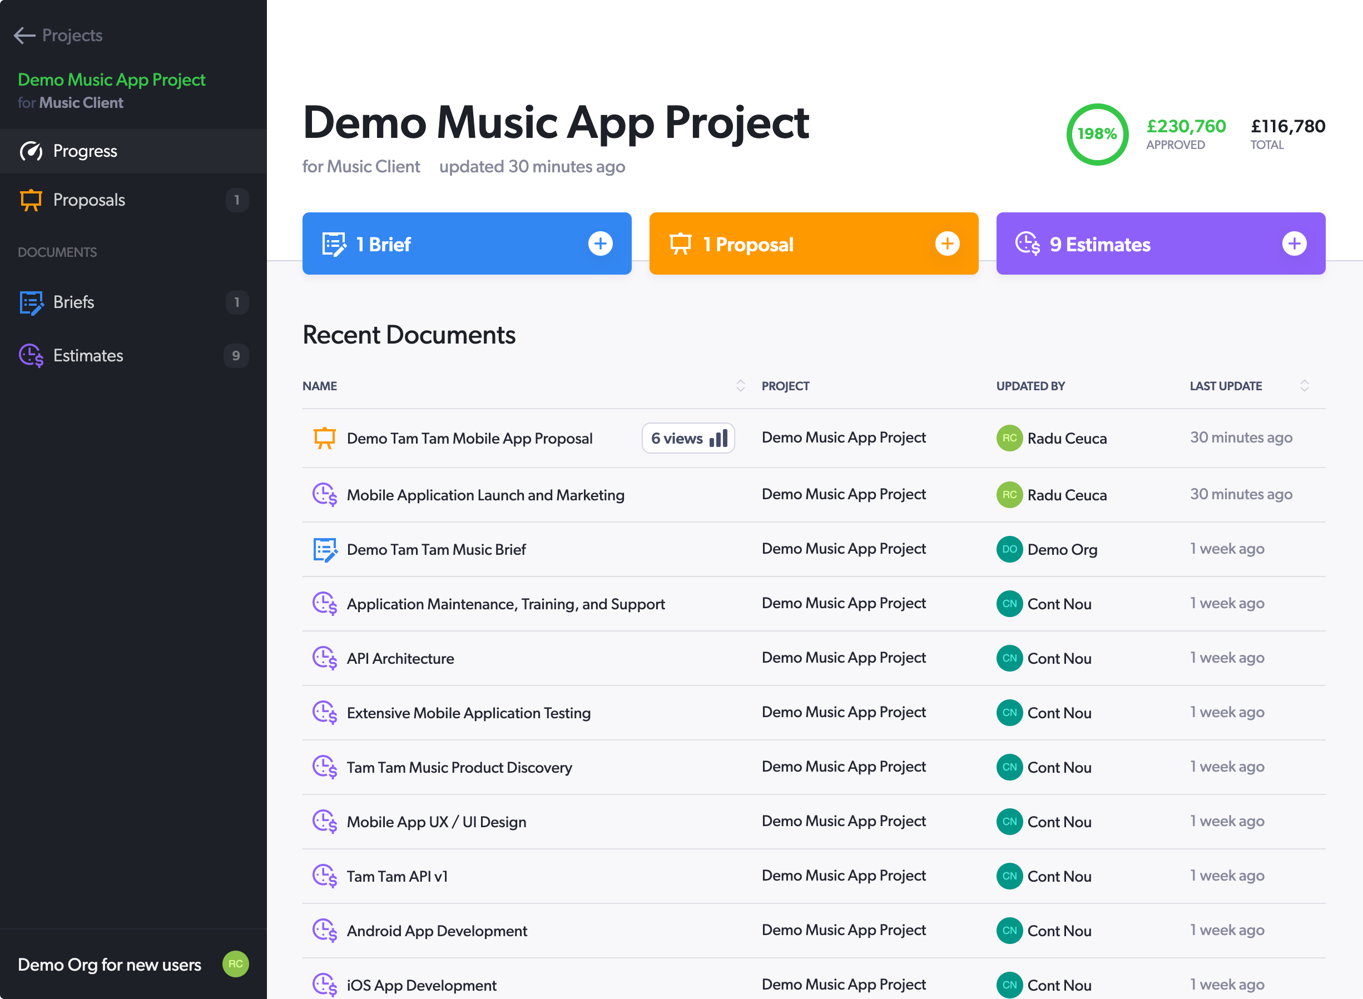Open Mobile App UX / UI Design document
Viewport: 1363px width, 999px height.
(x=436, y=821)
